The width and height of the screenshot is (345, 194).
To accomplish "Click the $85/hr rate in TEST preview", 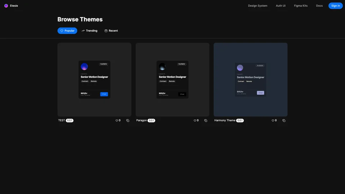I will 84,93.
